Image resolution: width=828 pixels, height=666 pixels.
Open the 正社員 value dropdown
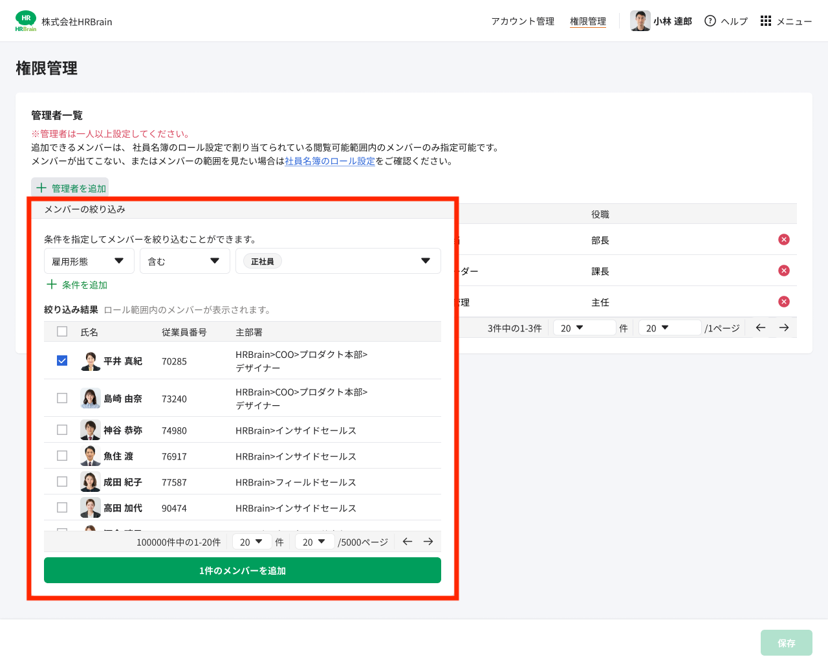(x=338, y=260)
